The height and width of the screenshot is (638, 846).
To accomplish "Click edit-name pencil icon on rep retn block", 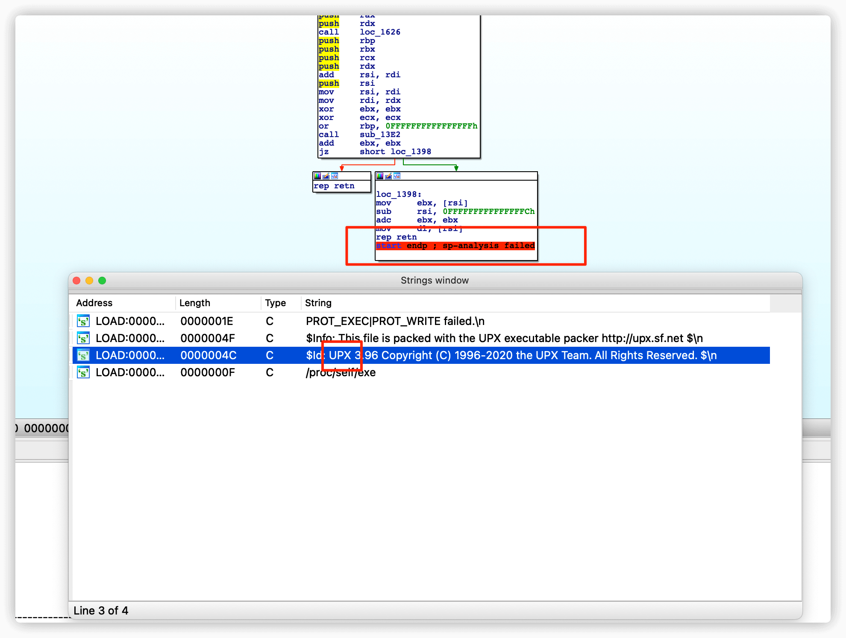I will [326, 176].
